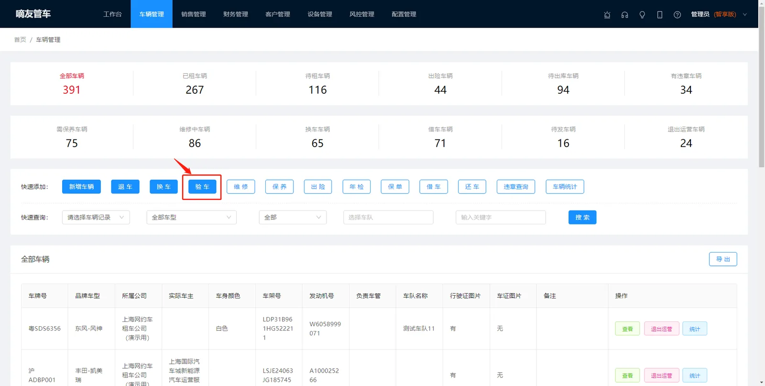Image resolution: width=765 pixels, height=386 pixels.
Task: Click the alarm siren icon in header
Action: tap(607, 14)
